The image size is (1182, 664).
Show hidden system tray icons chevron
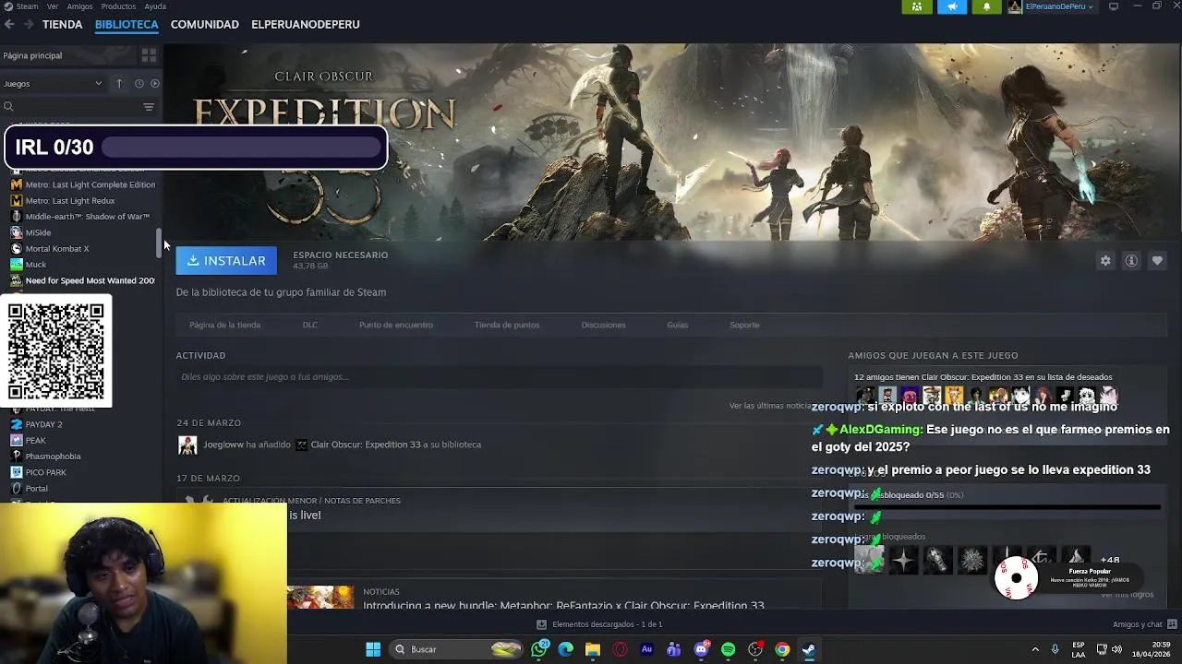click(1035, 649)
